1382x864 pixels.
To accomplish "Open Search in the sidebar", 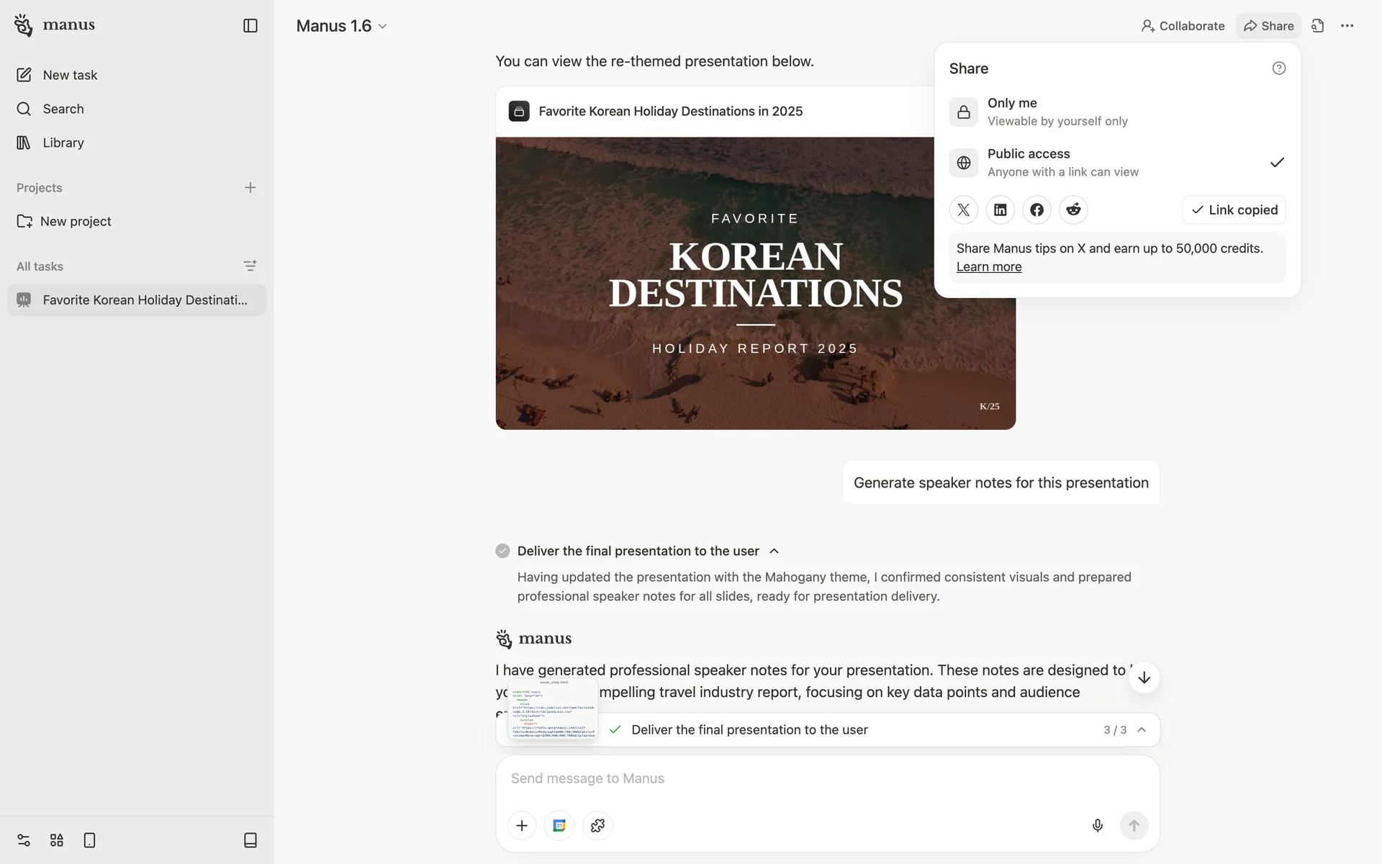I will tap(63, 109).
